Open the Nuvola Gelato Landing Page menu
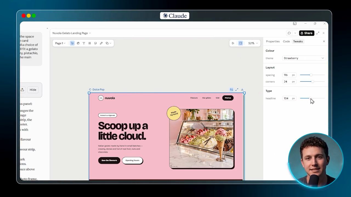351x197 pixels. pos(72,33)
